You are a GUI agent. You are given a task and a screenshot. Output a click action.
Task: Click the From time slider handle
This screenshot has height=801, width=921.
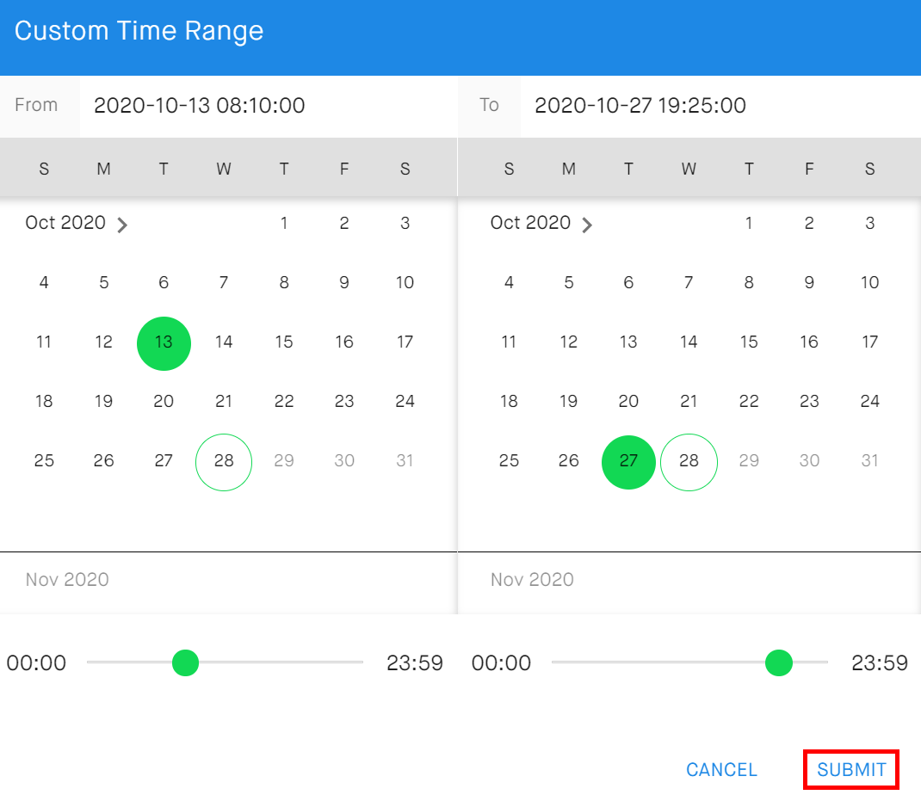pos(186,662)
